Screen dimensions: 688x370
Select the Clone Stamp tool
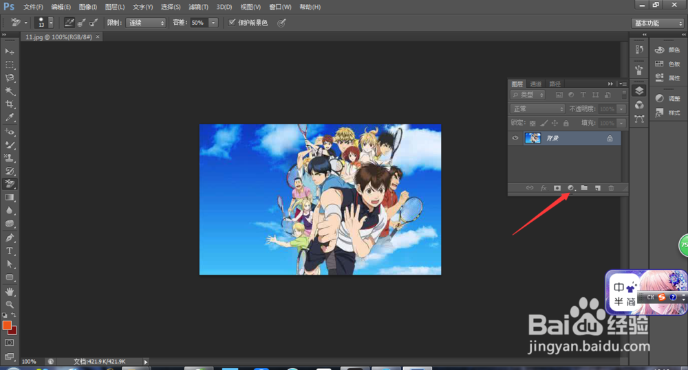tap(9, 158)
